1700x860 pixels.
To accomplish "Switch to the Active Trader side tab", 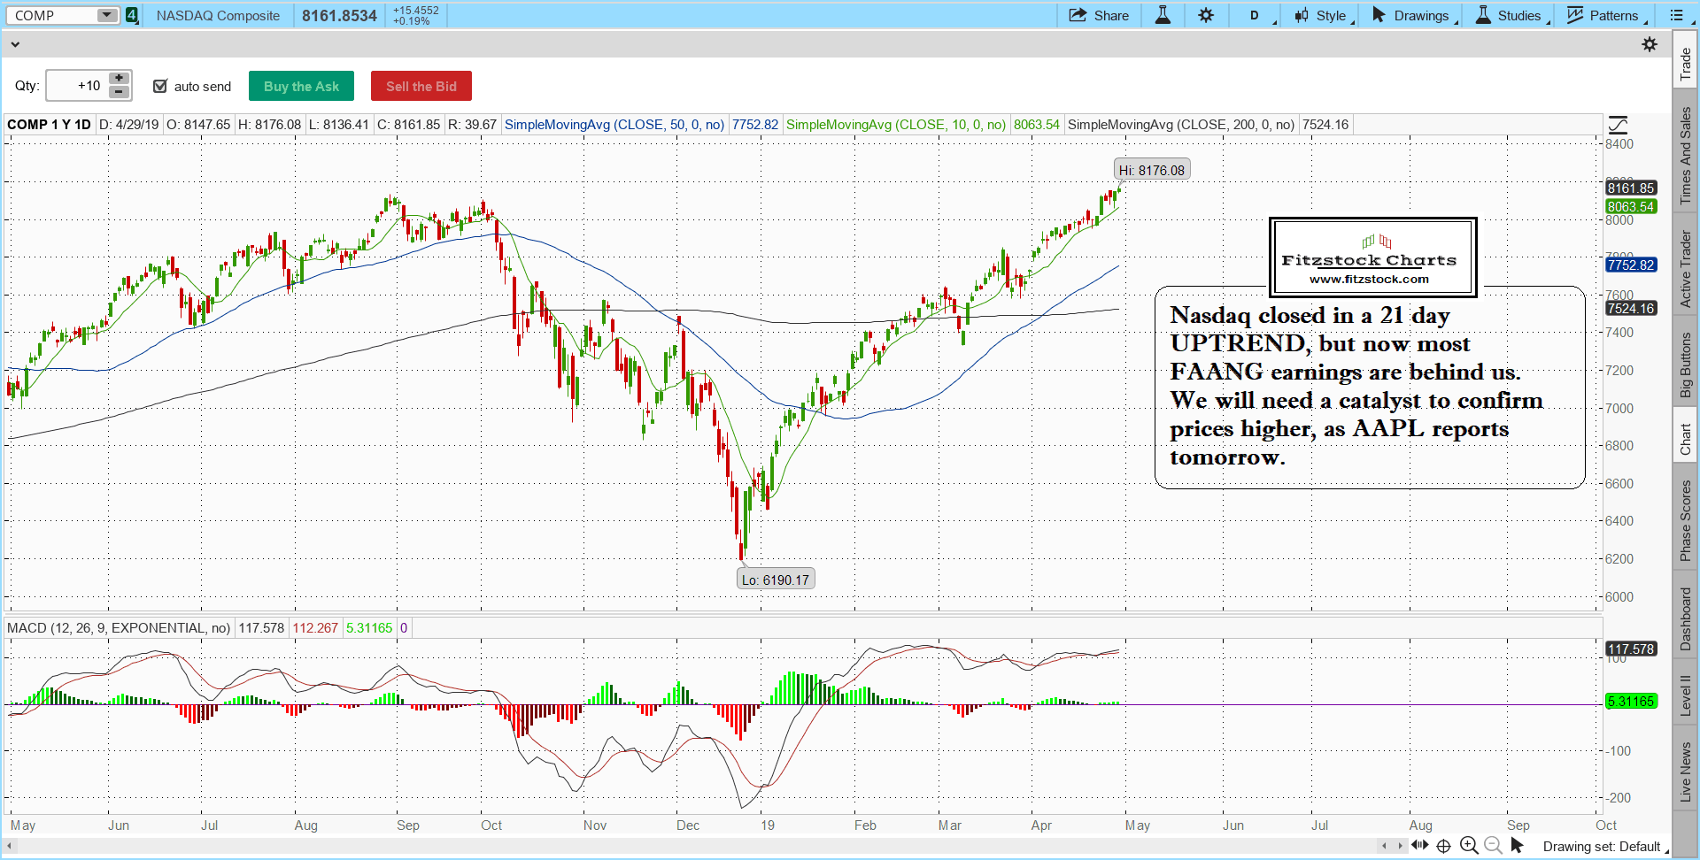I will point(1686,269).
